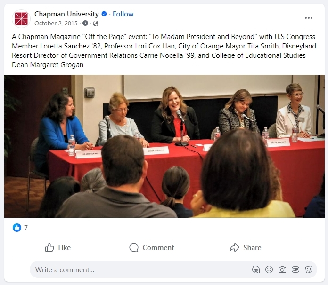The width and height of the screenshot is (328, 285).
Task: Open the three-dot post options menu
Action: coord(309,18)
